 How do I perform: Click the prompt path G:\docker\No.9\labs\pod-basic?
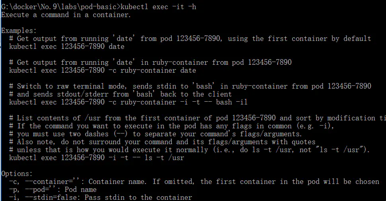point(59,7)
